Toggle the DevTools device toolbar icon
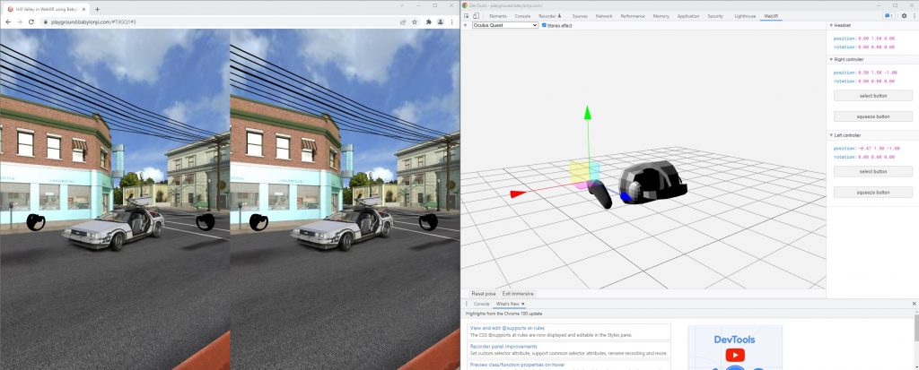This screenshot has height=370, width=919. tap(476, 16)
